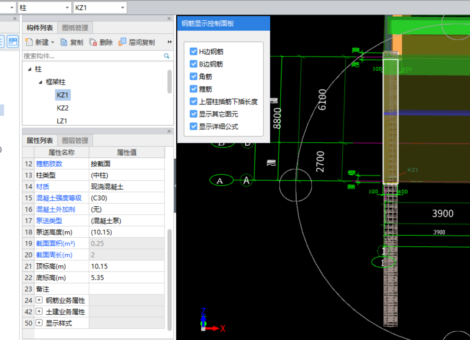
Task: Click the 层间复制 (Copy between floors) icon
Action: (122, 42)
